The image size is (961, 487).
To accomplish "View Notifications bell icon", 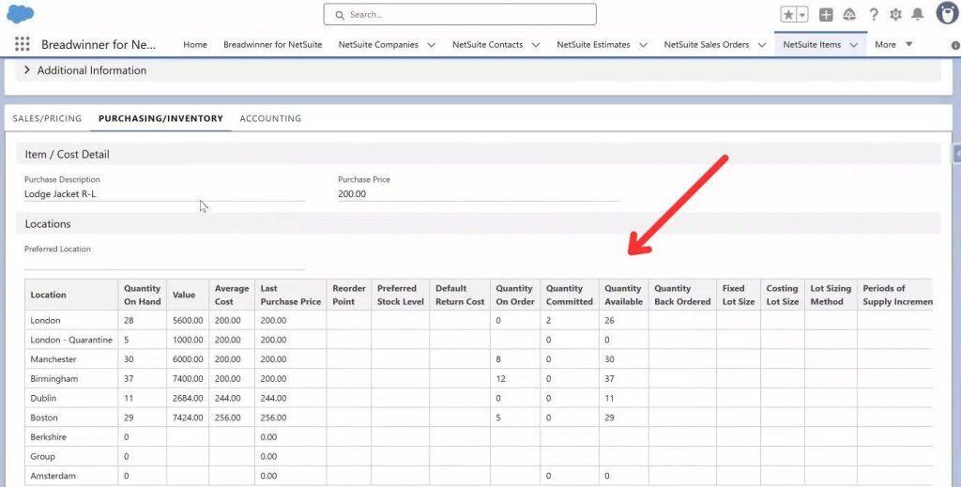I will pos(918,15).
